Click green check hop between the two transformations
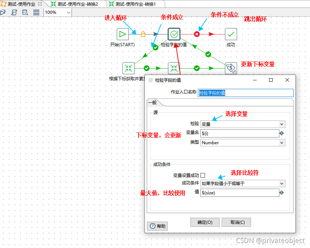 (x=147, y=68)
